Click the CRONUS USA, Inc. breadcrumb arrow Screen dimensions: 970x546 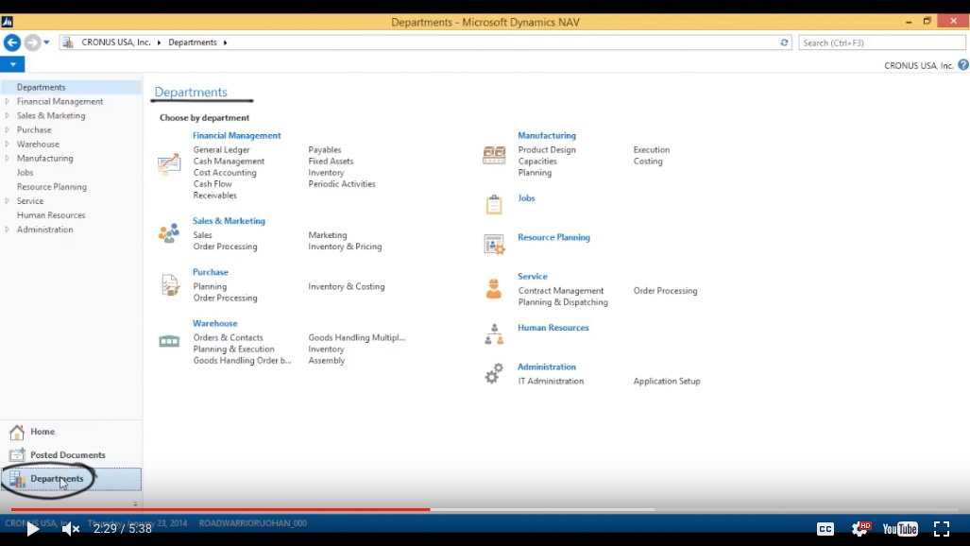159,43
